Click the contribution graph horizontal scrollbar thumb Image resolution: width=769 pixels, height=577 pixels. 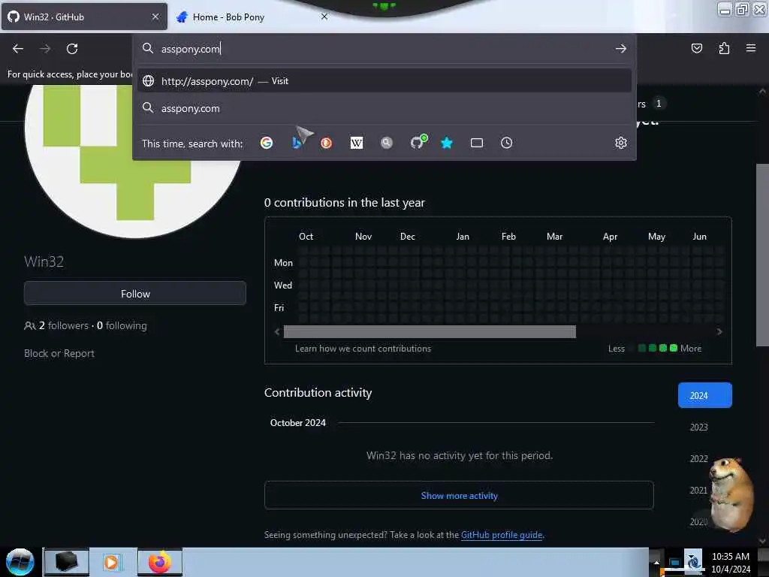430,331
